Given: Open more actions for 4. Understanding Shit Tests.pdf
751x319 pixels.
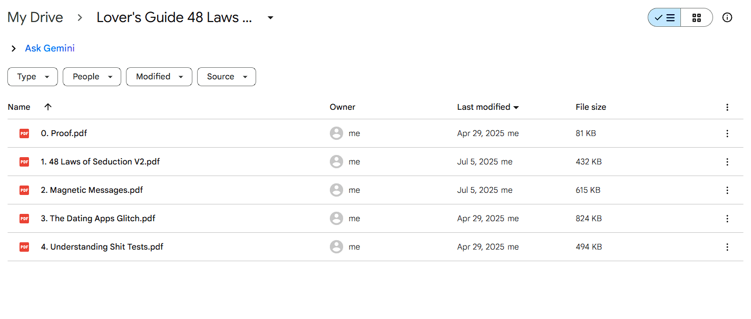Looking at the screenshot, I should tap(727, 247).
